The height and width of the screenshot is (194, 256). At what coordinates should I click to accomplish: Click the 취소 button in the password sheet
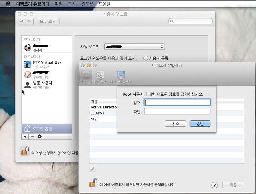[x=175, y=124]
